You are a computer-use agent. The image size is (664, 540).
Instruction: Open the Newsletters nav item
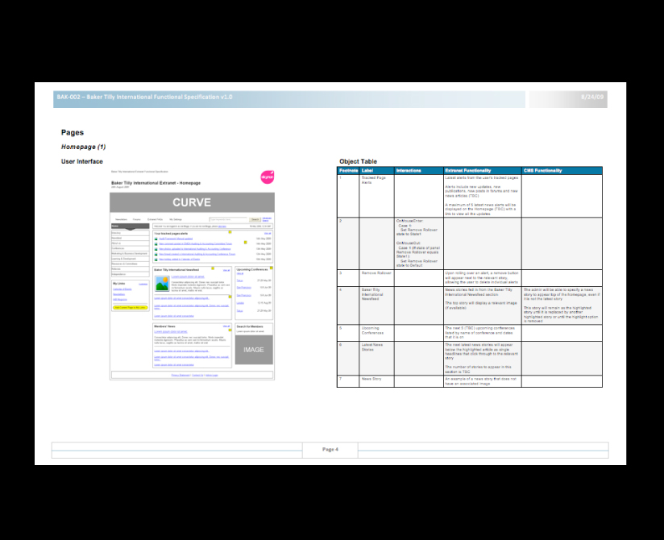click(121, 219)
